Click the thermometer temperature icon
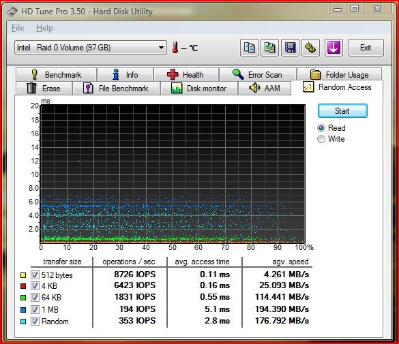This screenshot has height=344, width=399. coord(175,48)
